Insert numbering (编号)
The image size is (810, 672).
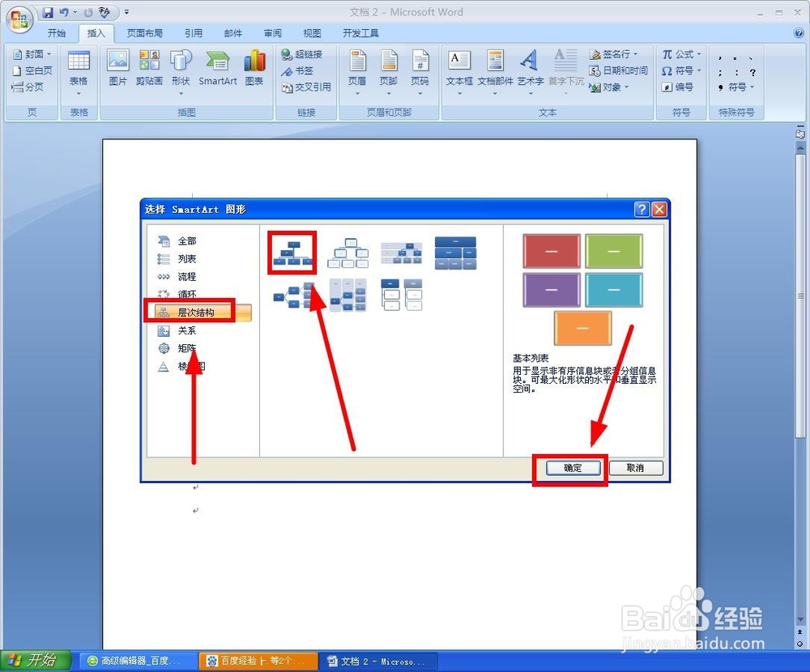coord(677,87)
